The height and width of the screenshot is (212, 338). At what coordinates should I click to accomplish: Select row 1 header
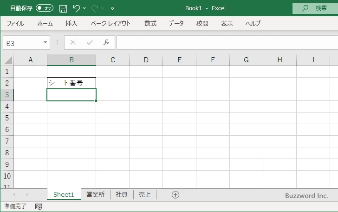[x=7, y=72]
